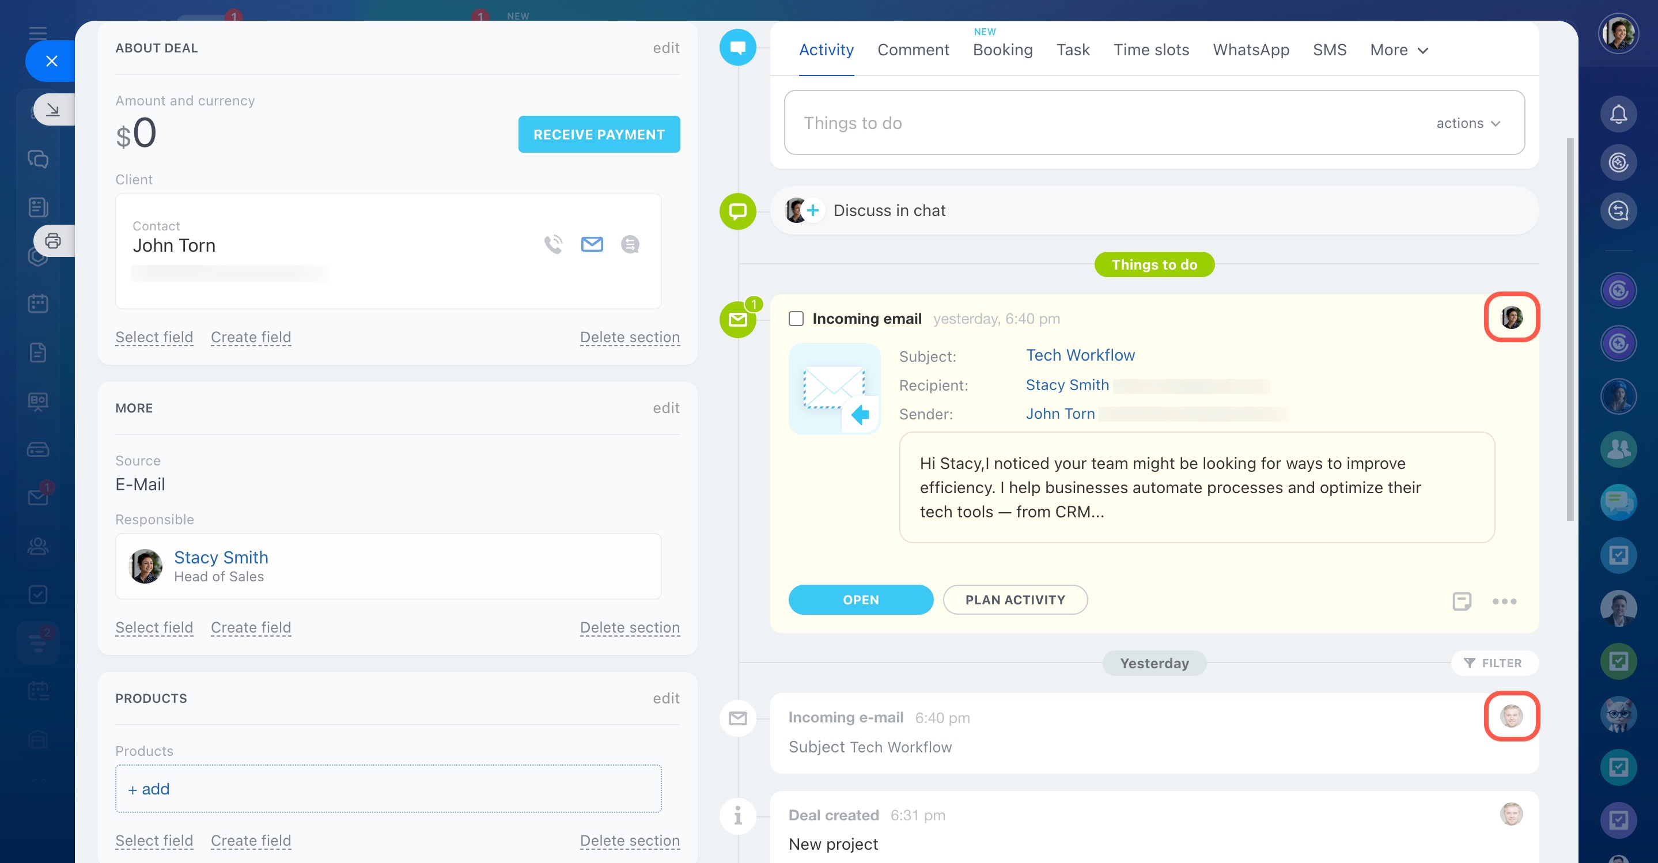Click the phone call icon for John Torn

[x=553, y=244]
